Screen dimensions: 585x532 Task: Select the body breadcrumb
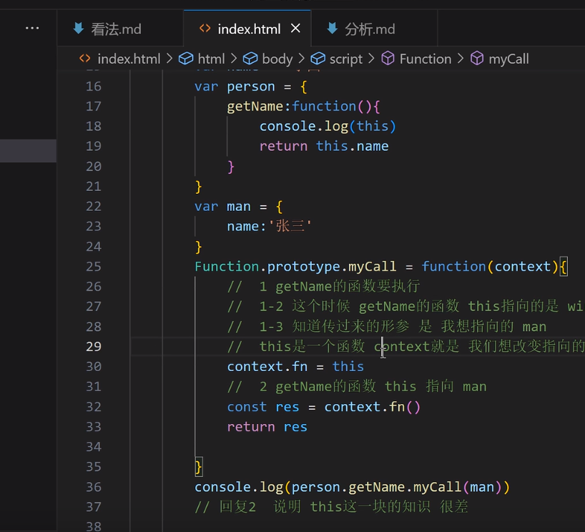tap(277, 59)
